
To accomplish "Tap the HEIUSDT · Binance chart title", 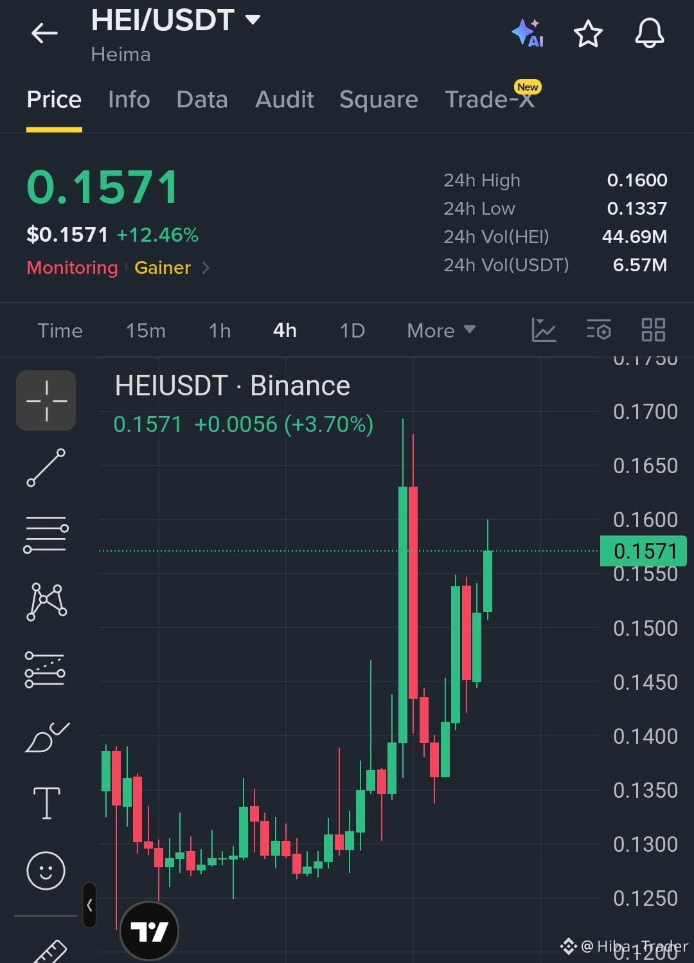I will coord(233,386).
